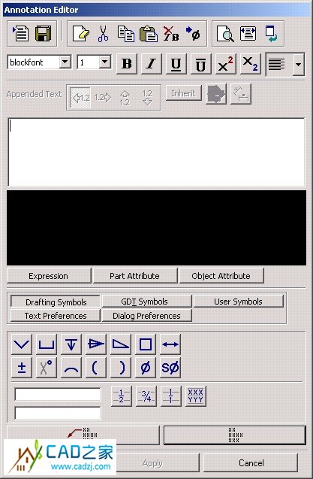The image size is (313, 479).
Task: Select the Cut scissors icon
Action: tap(103, 33)
